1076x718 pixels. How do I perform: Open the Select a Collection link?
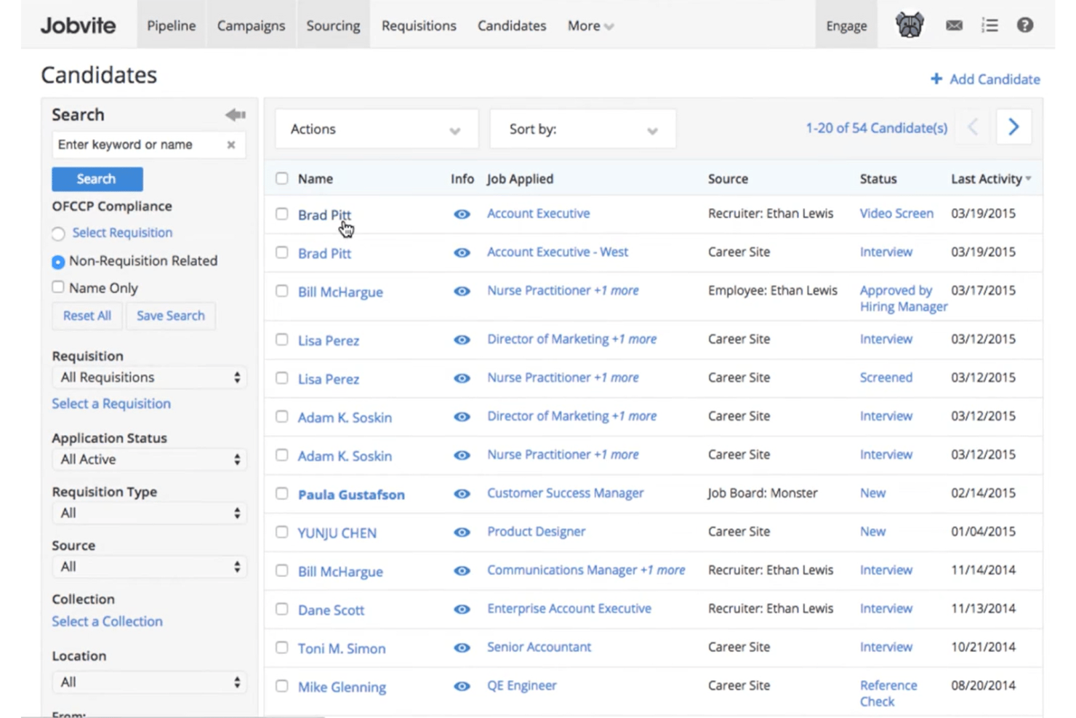(x=107, y=621)
